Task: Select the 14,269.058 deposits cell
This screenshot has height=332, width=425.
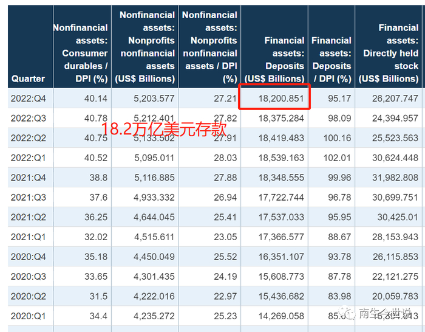Action: (x=280, y=317)
